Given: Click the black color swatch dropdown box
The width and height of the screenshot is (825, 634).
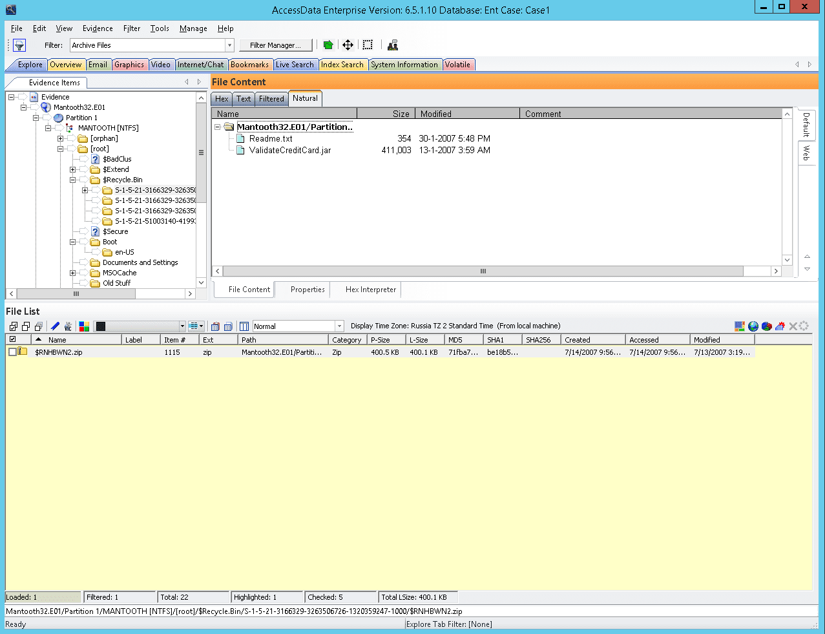Looking at the screenshot, I should click(x=139, y=326).
